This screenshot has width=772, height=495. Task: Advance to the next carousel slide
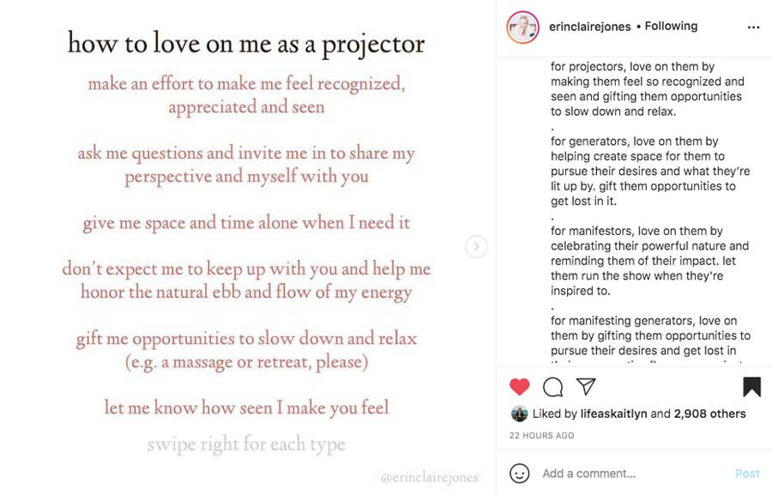pos(476,246)
